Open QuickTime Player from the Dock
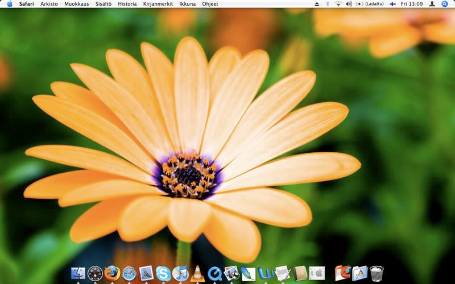This screenshot has width=455, height=284. click(215, 274)
